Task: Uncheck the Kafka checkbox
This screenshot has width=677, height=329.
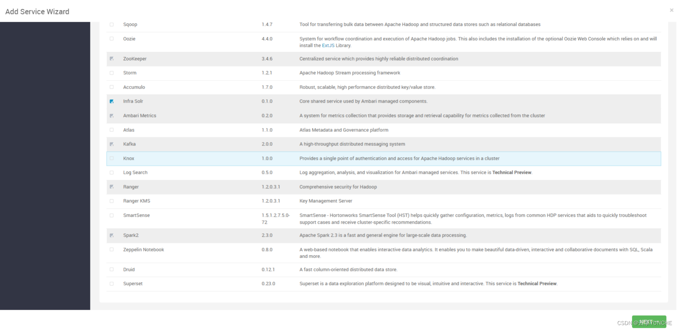Action: (112, 144)
